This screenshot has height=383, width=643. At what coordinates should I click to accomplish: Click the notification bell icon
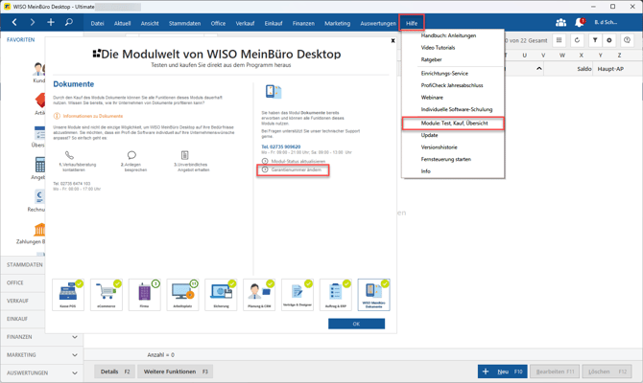580,22
